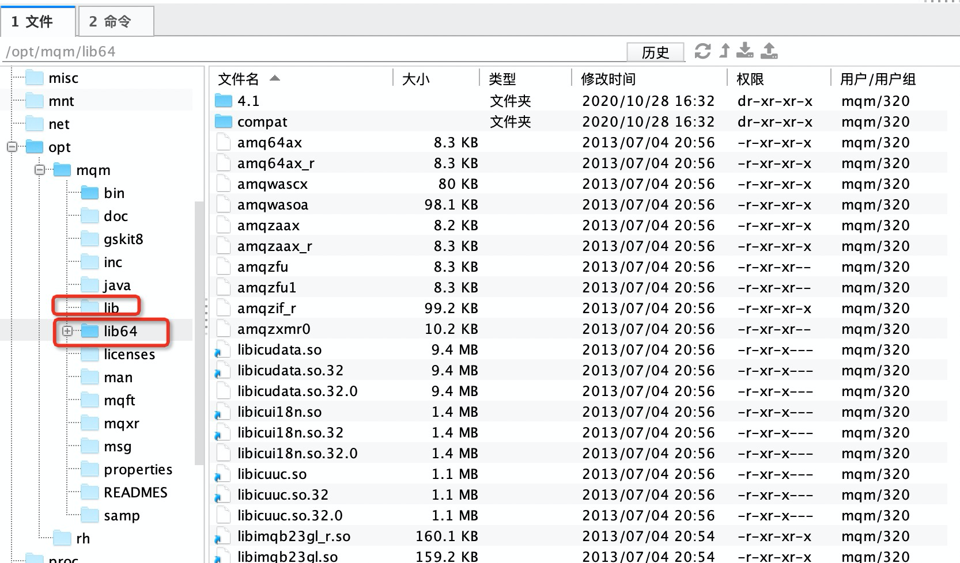Click the libicudata.so shared library file icon

[222, 349]
